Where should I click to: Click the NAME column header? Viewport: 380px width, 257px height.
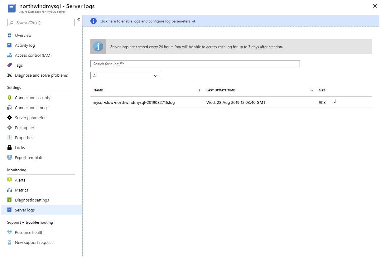[98, 90]
